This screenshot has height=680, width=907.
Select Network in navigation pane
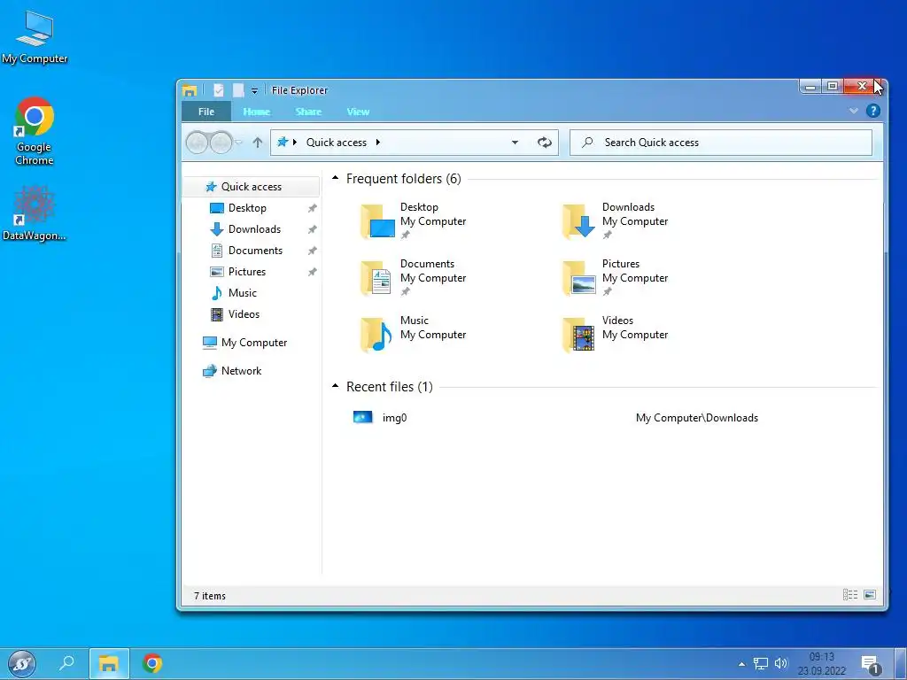click(x=241, y=371)
